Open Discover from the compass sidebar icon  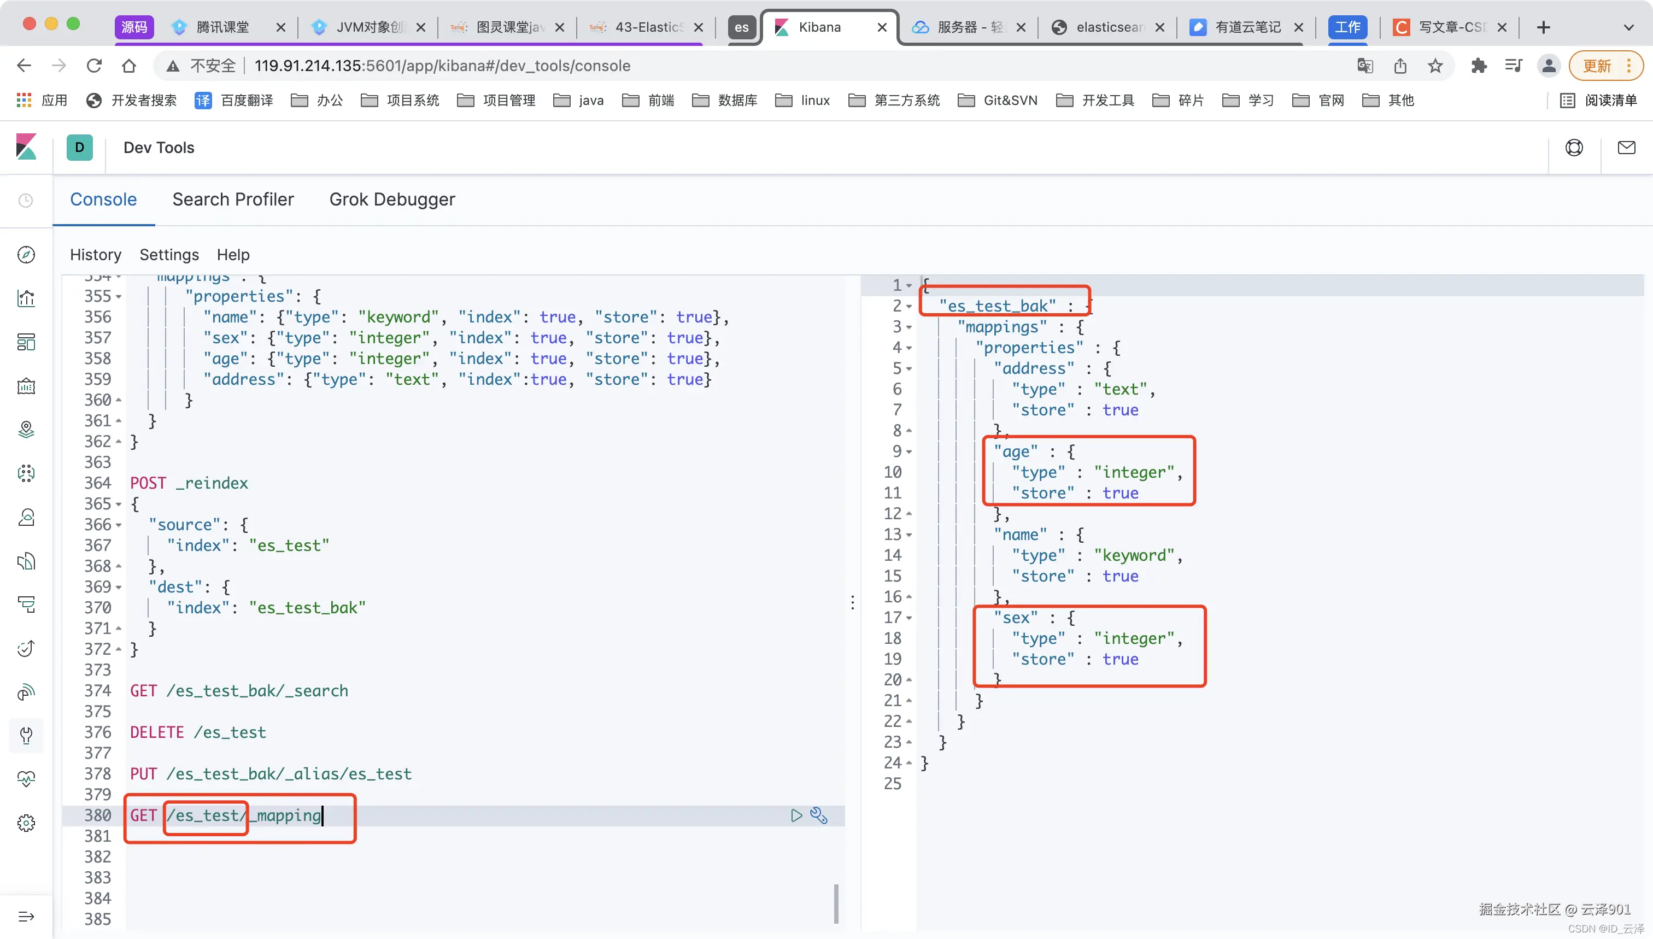[26, 255]
